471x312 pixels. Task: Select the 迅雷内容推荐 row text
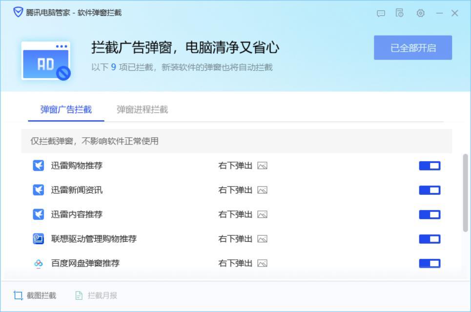pyautogui.click(x=77, y=214)
